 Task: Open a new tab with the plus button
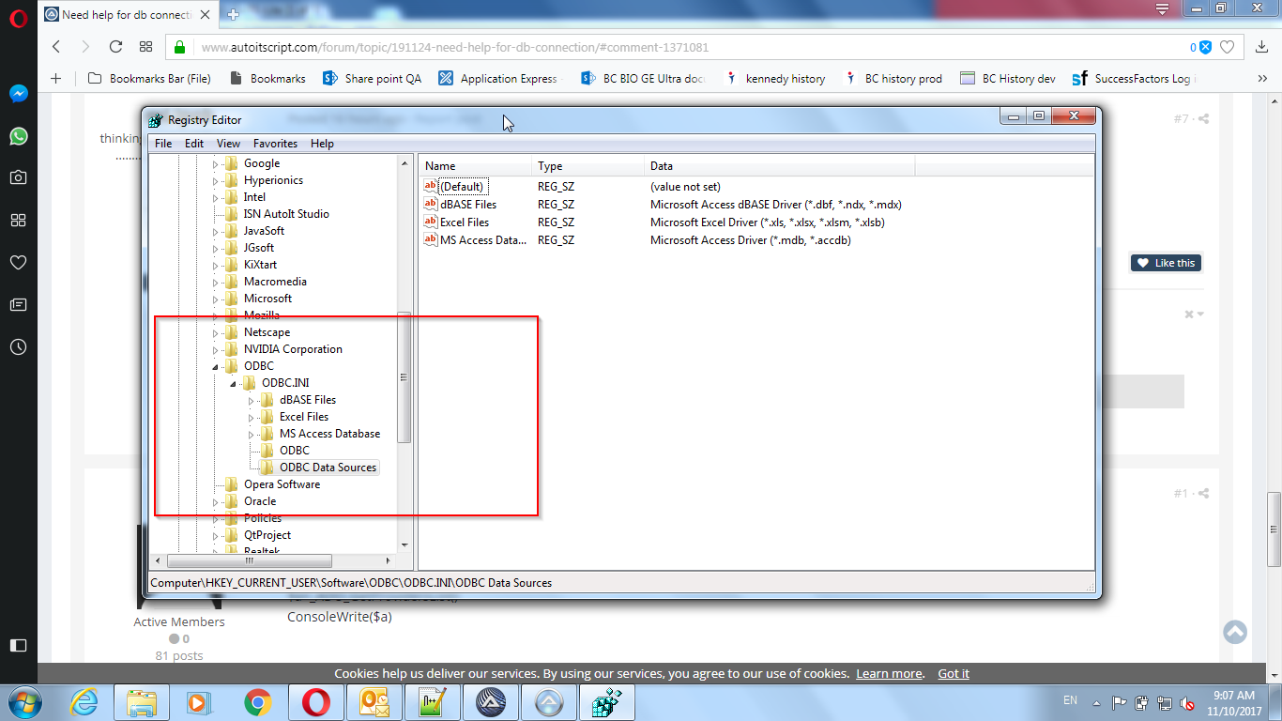[234, 14]
